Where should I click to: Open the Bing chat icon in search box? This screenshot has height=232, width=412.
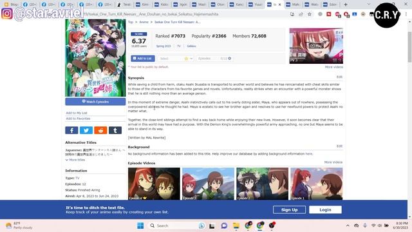pos(201,226)
